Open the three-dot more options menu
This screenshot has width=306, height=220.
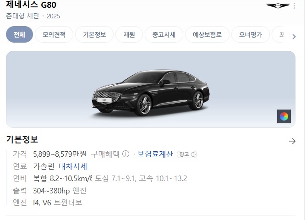(x=294, y=5)
